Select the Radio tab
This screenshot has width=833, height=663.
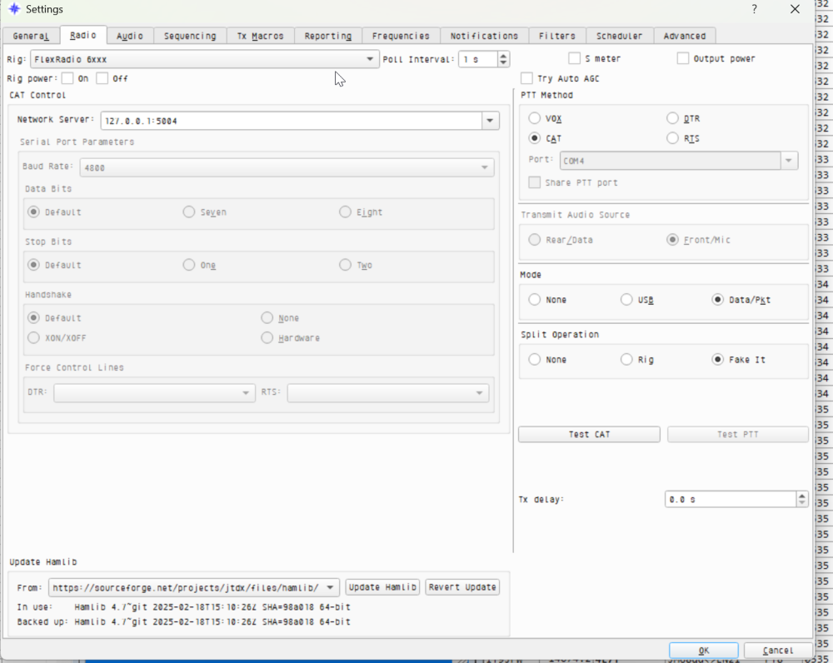point(83,34)
